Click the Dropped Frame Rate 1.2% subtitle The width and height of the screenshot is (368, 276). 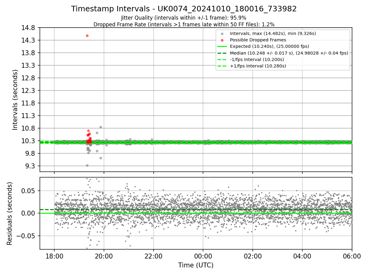pos(184,24)
